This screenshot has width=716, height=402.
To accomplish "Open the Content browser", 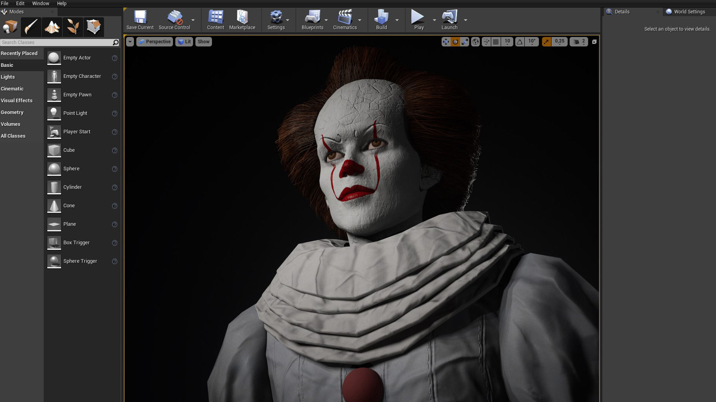I will (216, 20).
